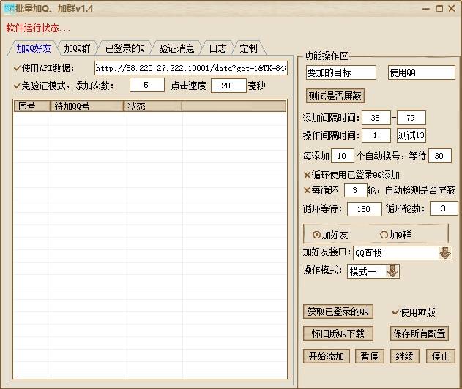Click the field showing 测试13
Screen dimensions: 462x389
tap(411, 135)
